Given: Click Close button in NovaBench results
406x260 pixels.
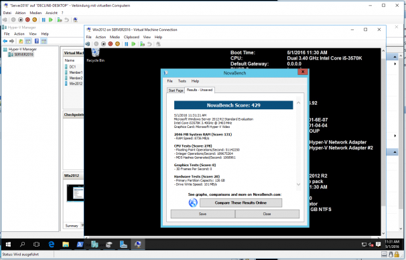Looking at the screenshot, I should pos(267,214).
